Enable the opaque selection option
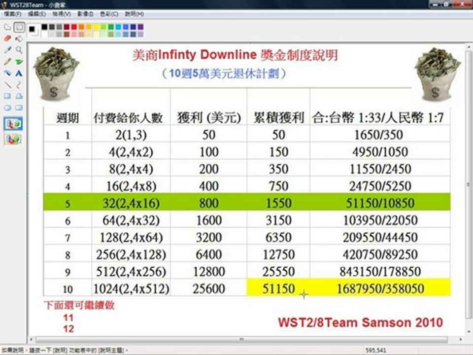This screenshot has height=355, width=473. 13,124
